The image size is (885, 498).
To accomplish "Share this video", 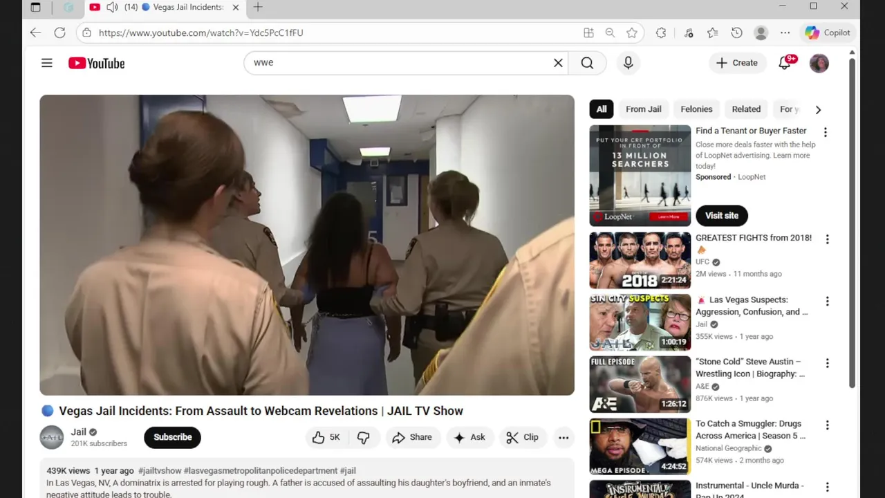I will coord(412,437).
